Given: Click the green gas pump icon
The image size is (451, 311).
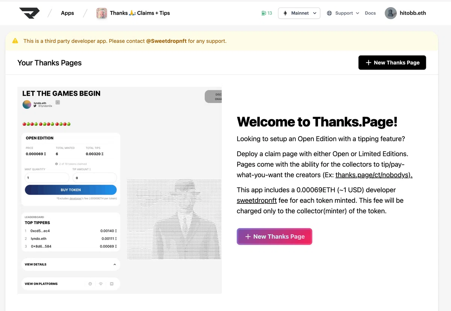Looking at the screenshot, I should point(263,13).
